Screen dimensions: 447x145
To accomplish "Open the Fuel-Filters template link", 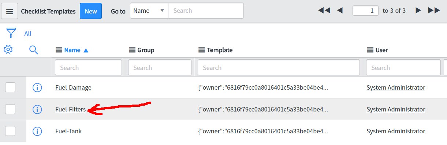I will pyautogui.click(x=70, y=109).
